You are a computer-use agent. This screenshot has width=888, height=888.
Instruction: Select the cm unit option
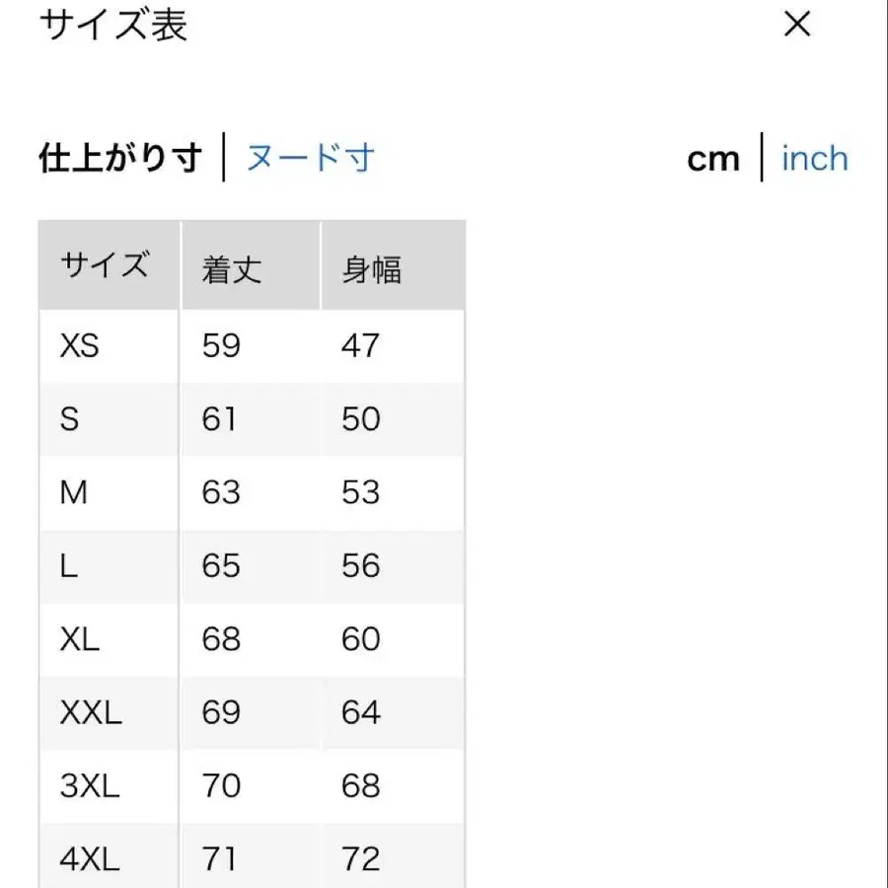(x=712, y=158)
